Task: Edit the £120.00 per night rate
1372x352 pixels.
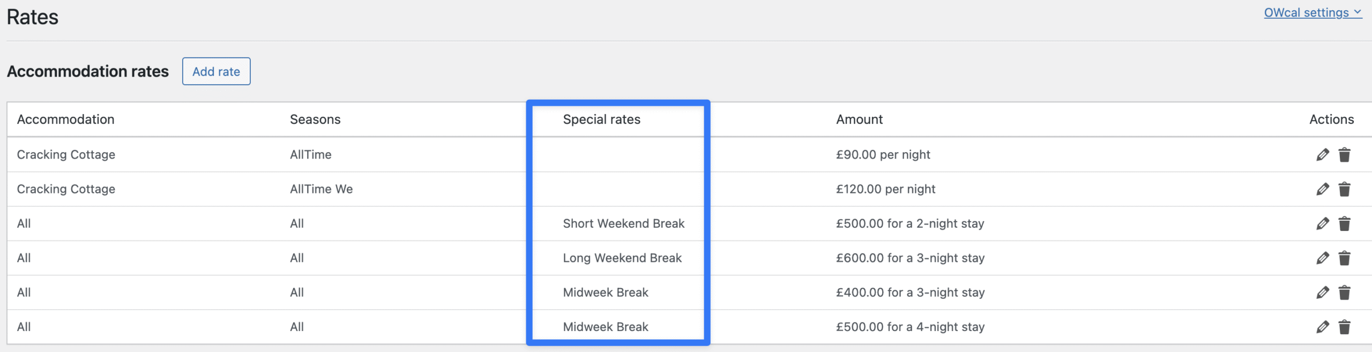Action: click(x=1322, y=189)
